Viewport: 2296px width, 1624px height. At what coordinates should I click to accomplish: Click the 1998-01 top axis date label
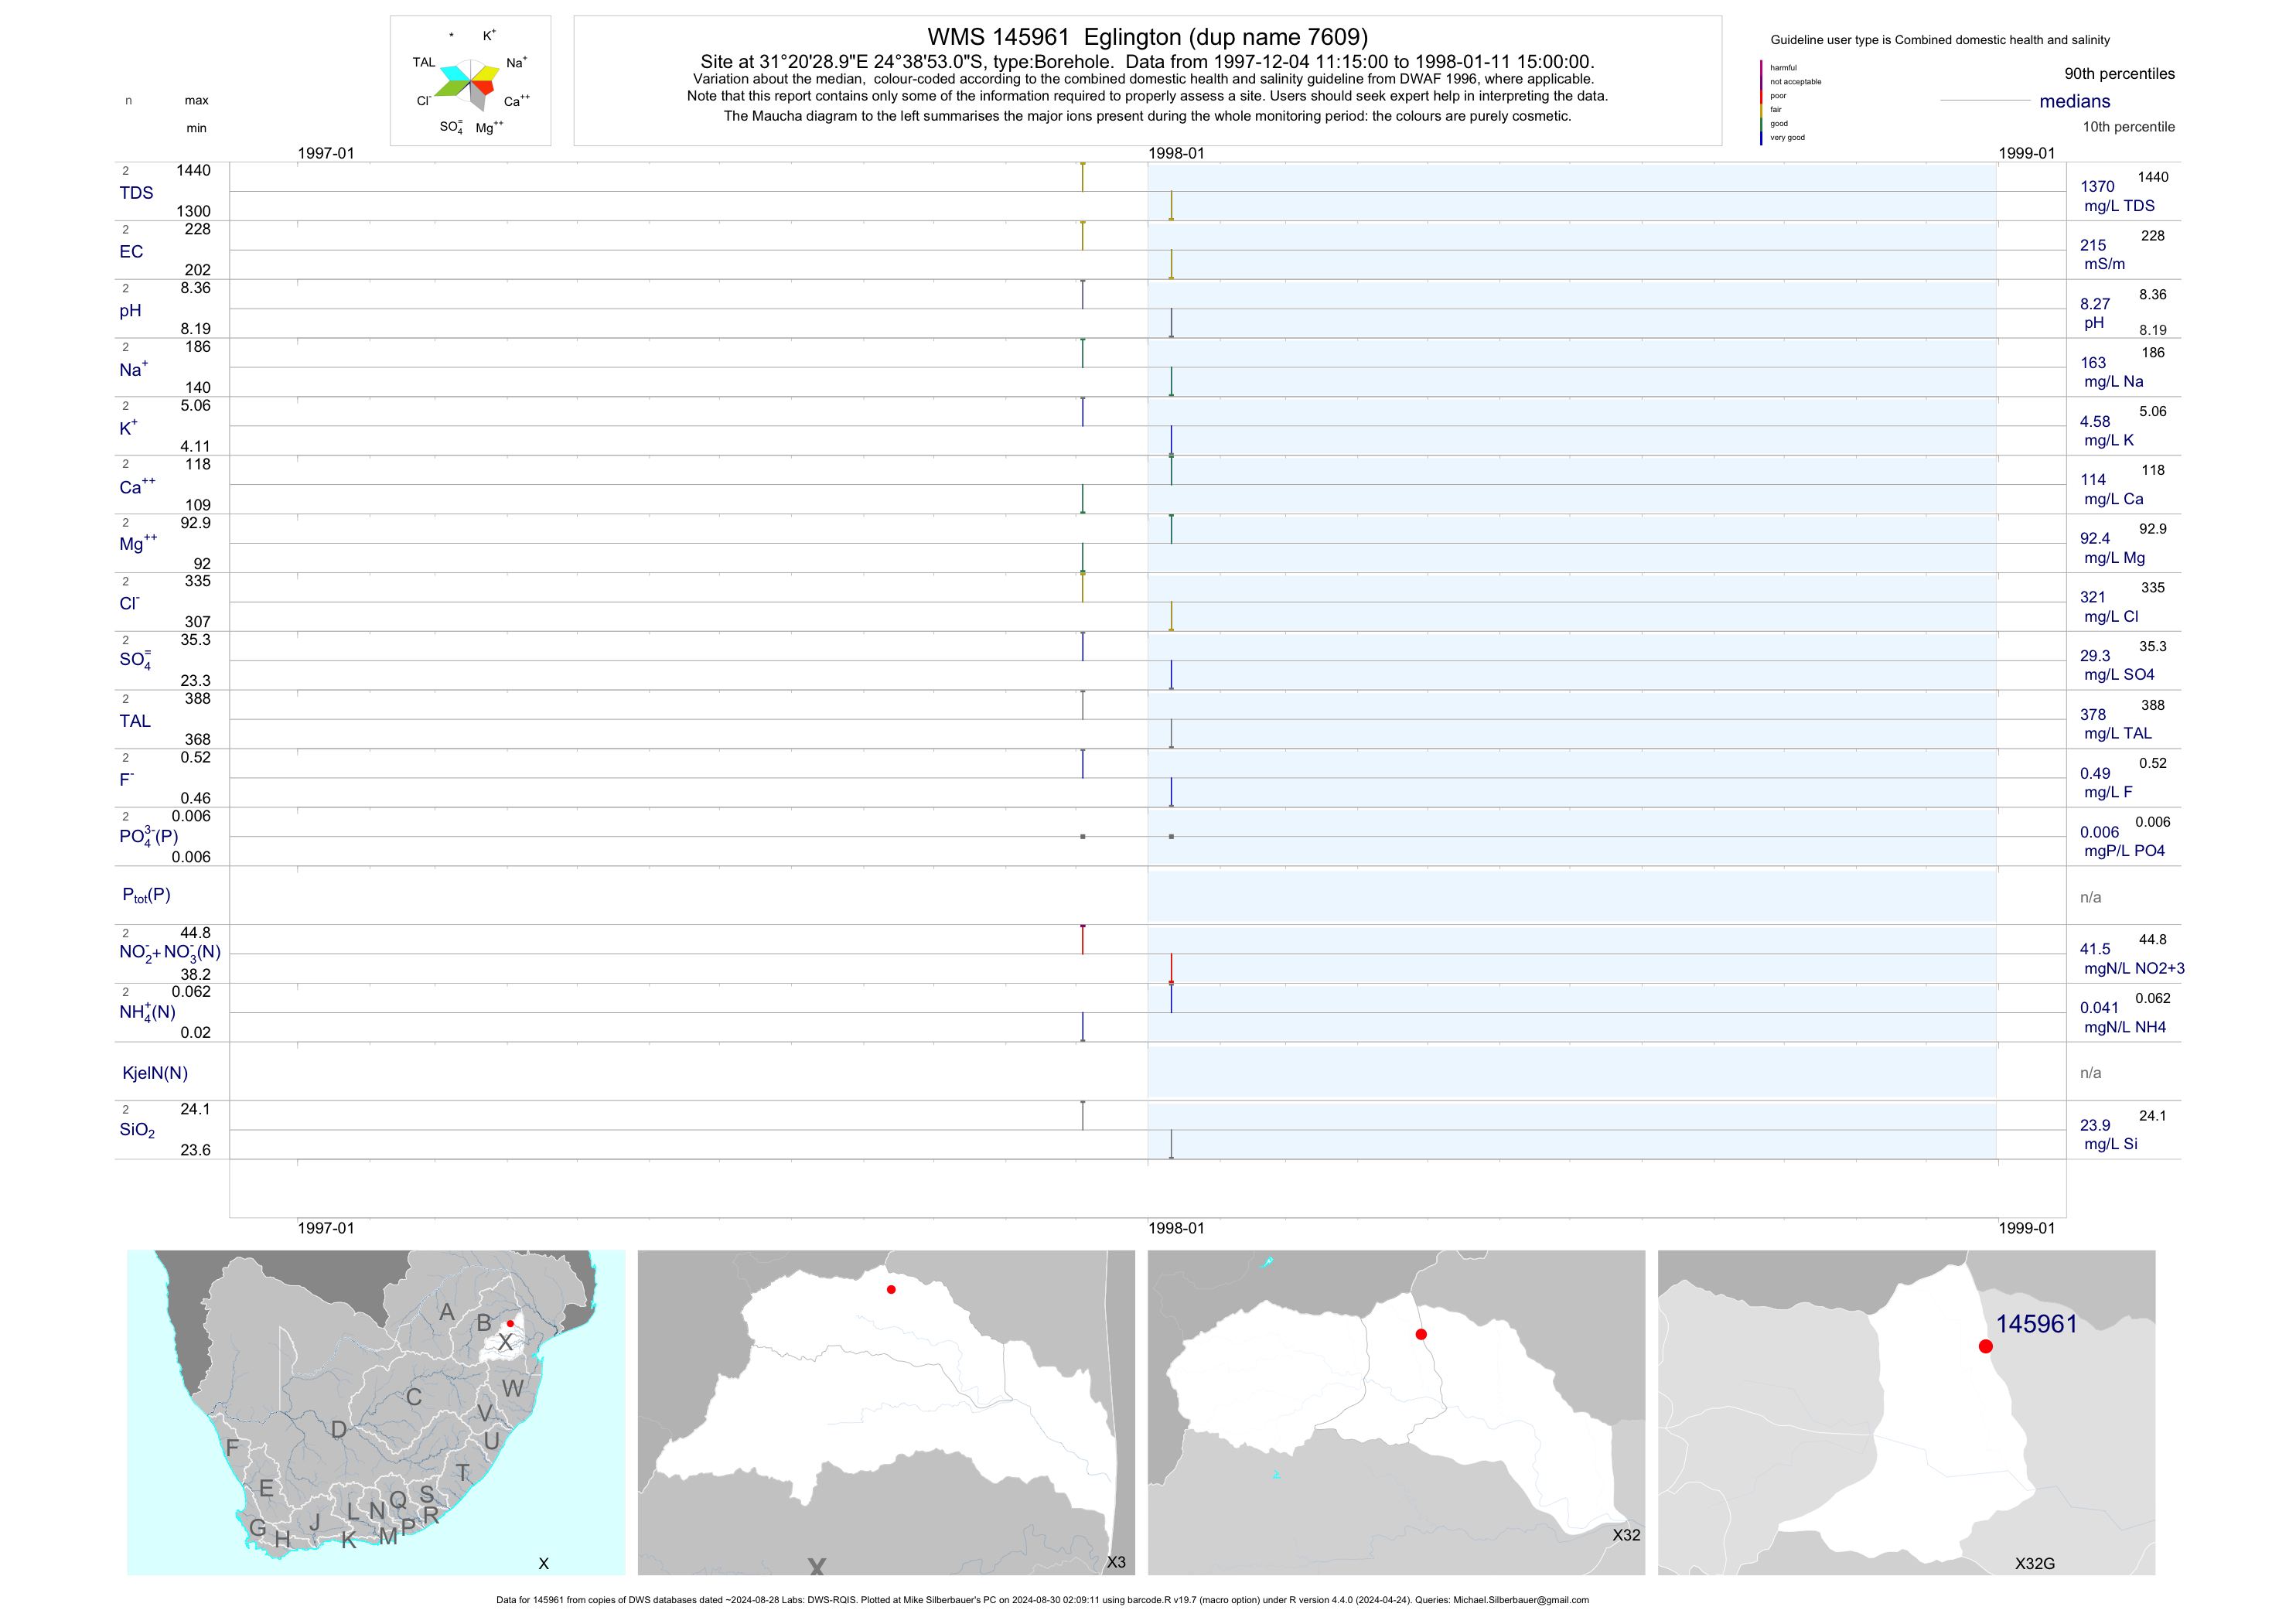coord(1176,153)
